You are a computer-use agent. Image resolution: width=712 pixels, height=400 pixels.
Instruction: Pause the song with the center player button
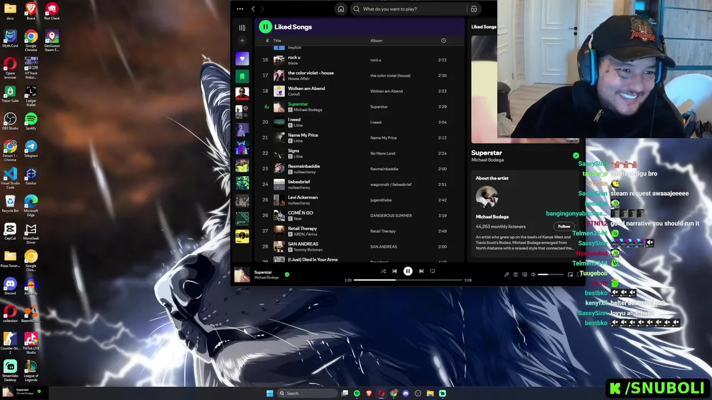(408, 271)
